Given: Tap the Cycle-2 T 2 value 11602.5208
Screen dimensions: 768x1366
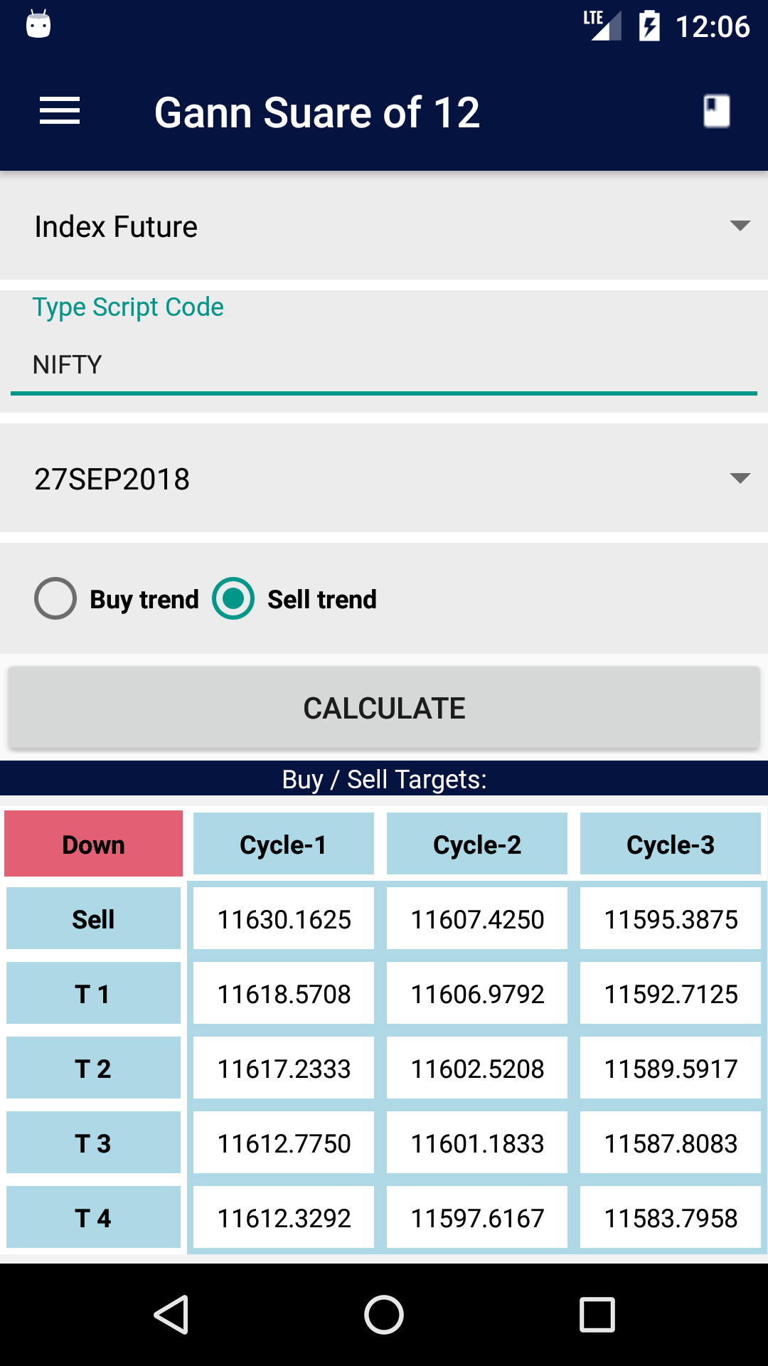Looking at the screenshot, I should pos(476,1068).
